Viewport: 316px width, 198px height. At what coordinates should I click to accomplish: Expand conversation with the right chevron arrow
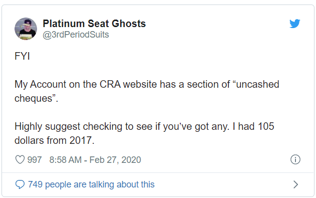click(x=295, y=184)
